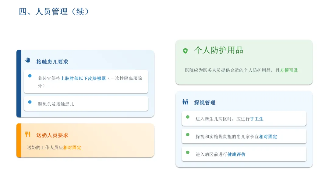Click the hand icon beside 接触患儿要求

[x=28, y=60]
